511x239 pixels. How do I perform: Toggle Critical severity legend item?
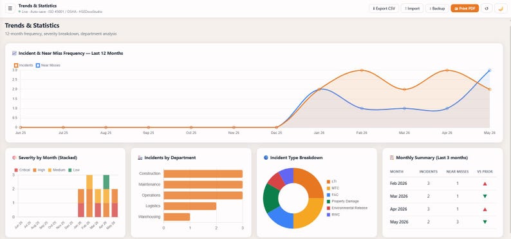coord(23,170)
